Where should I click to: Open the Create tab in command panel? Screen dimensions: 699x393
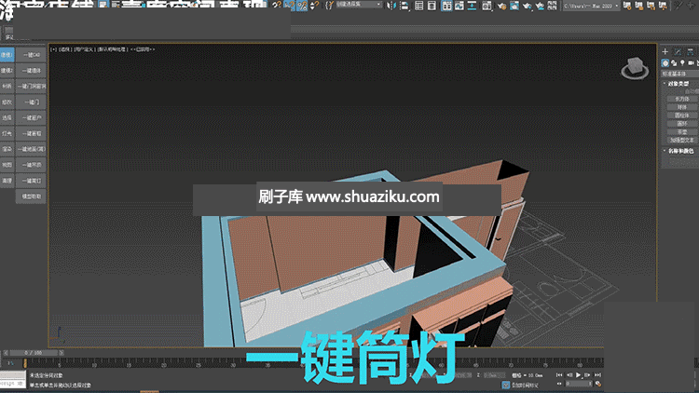pyautogui.click(x=665, y=52)
